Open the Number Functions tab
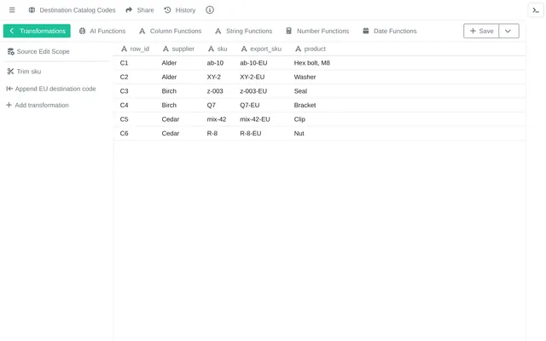This screenshot has width=546, height=341. click(317, 31)
